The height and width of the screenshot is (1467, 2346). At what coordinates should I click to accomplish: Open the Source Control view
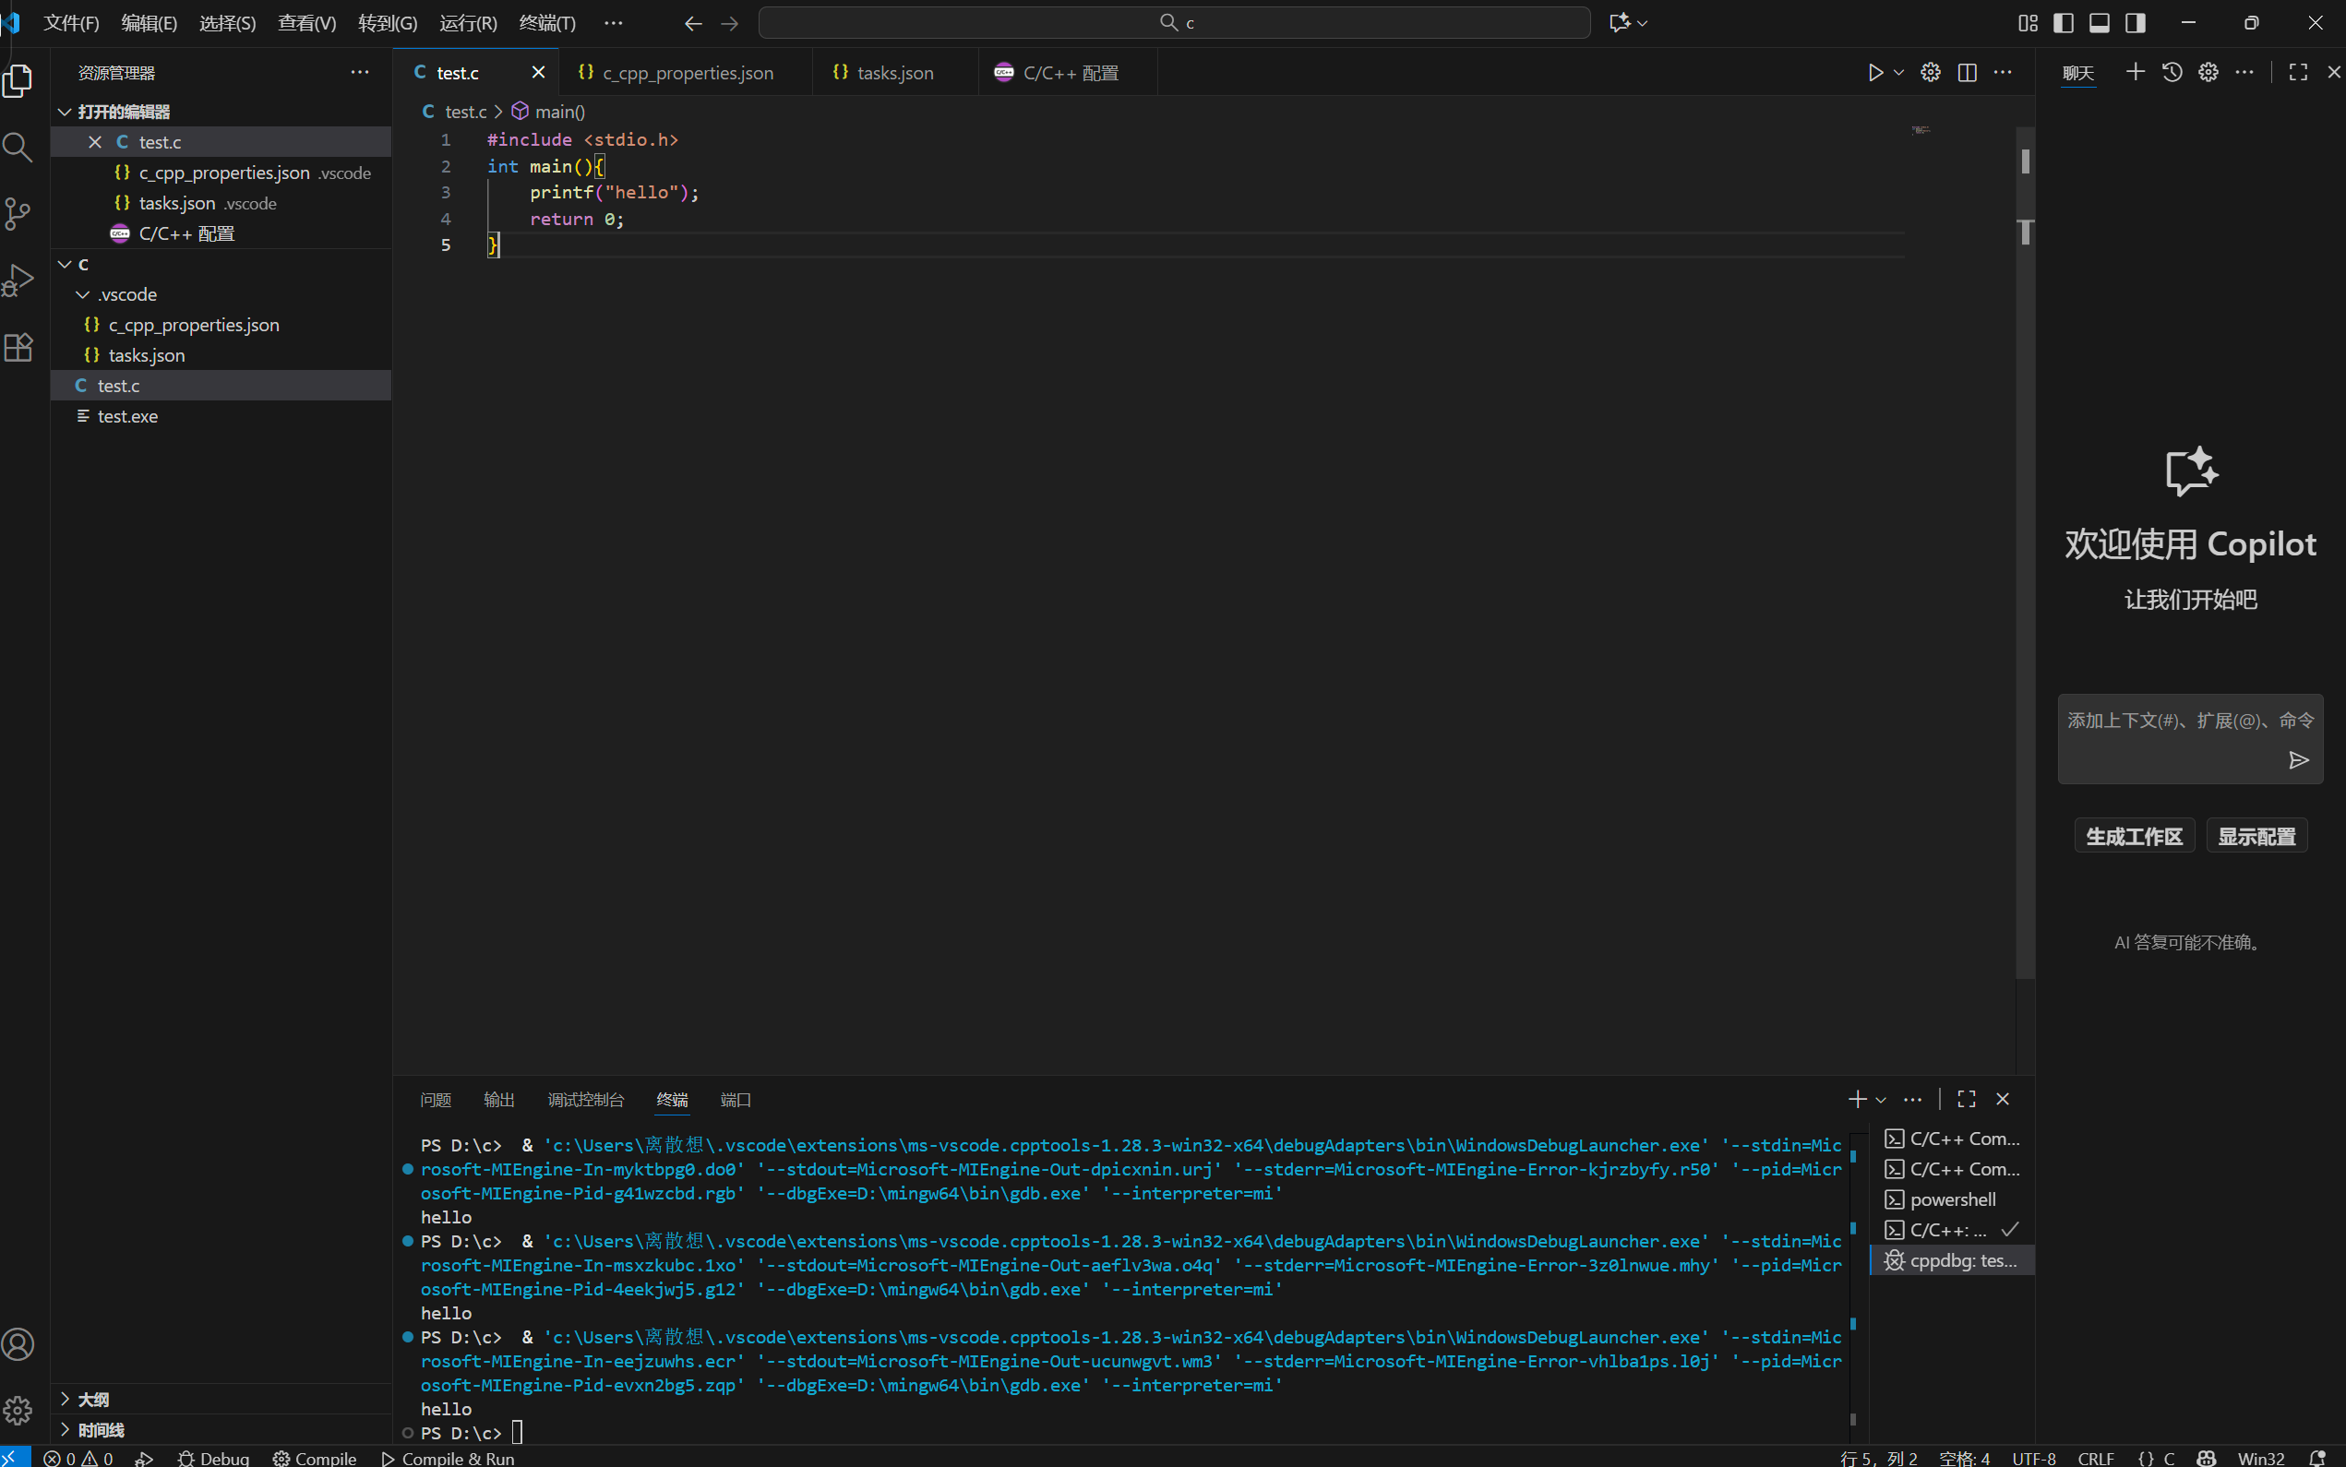(18, 214)
